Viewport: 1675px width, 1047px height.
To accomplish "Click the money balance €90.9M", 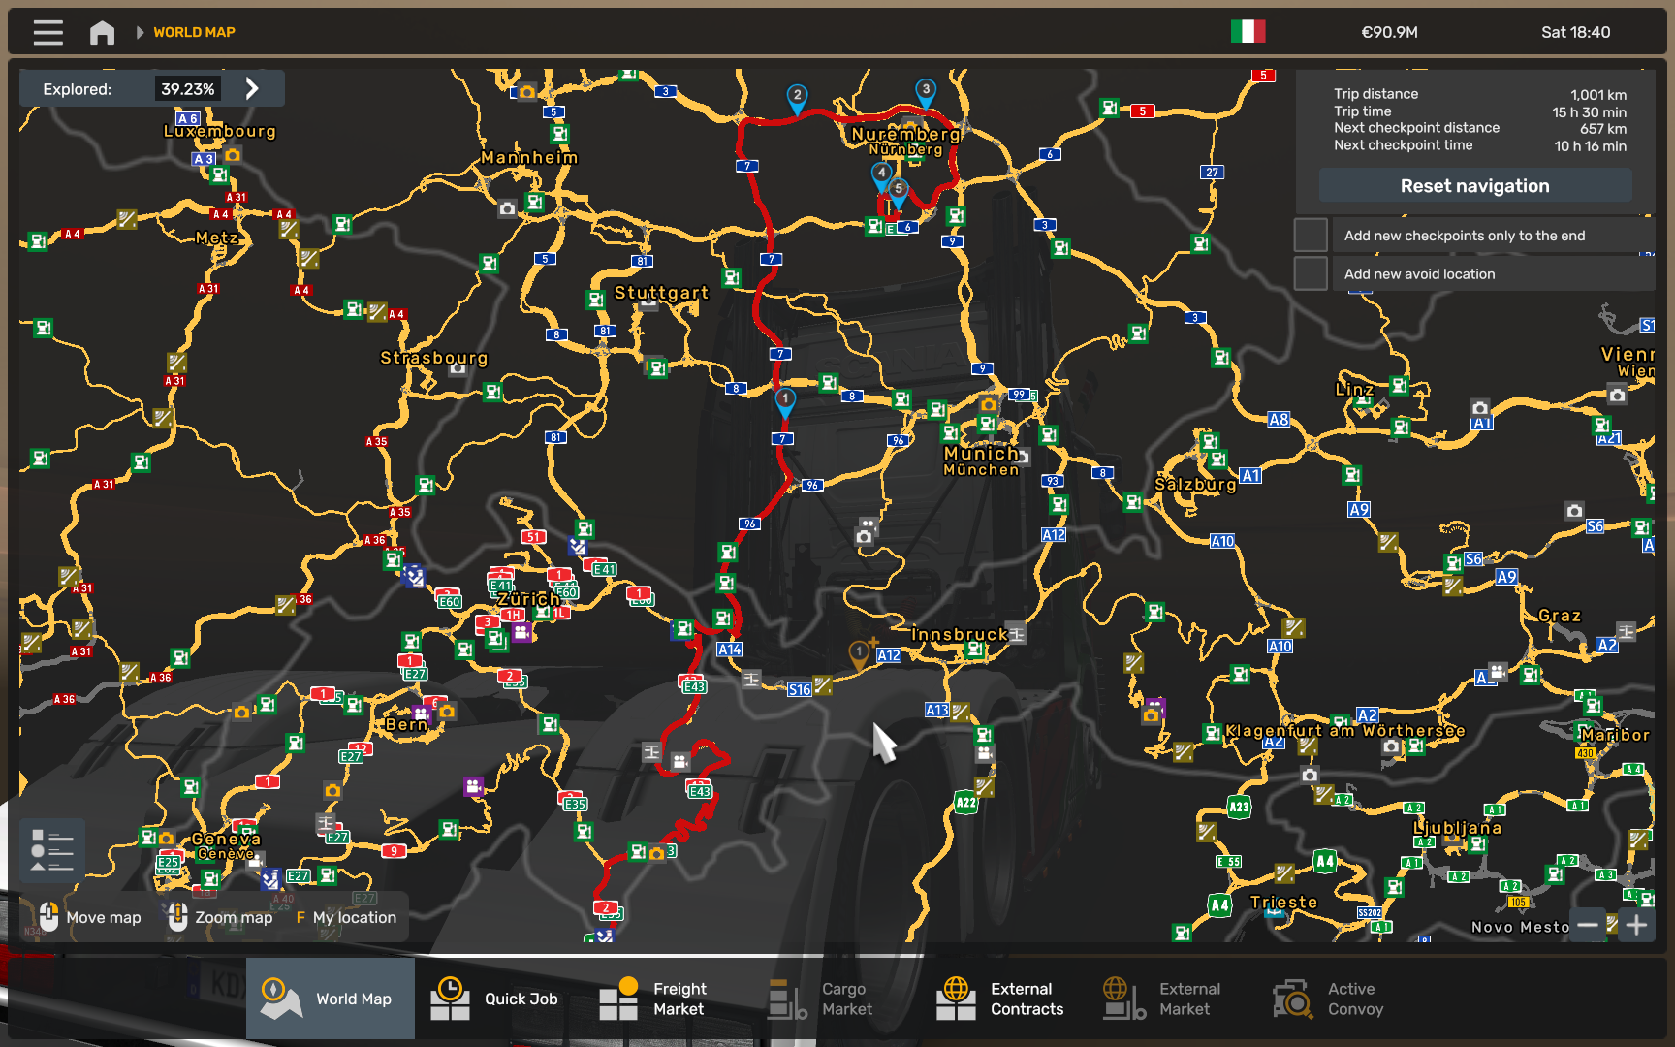I will click(1389, 32).
